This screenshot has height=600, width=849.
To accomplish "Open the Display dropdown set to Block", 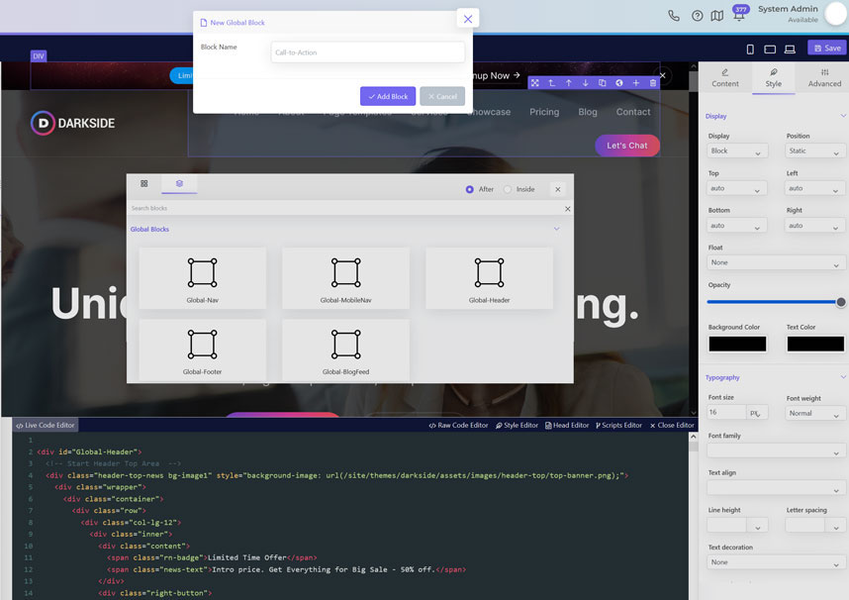I will pos(735,150).
